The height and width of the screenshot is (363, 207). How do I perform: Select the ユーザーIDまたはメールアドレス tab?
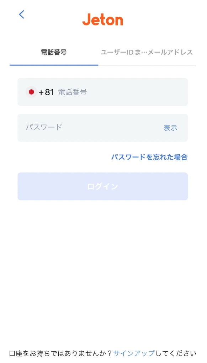(147, 52)
